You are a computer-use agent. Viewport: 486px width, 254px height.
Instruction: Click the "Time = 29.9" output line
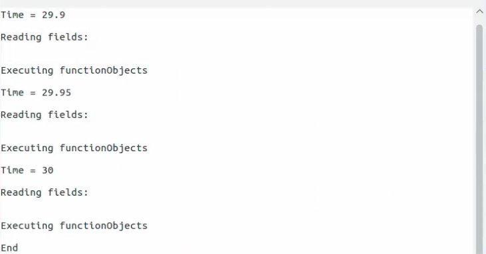pyautogui.click(x=33, y=15)
